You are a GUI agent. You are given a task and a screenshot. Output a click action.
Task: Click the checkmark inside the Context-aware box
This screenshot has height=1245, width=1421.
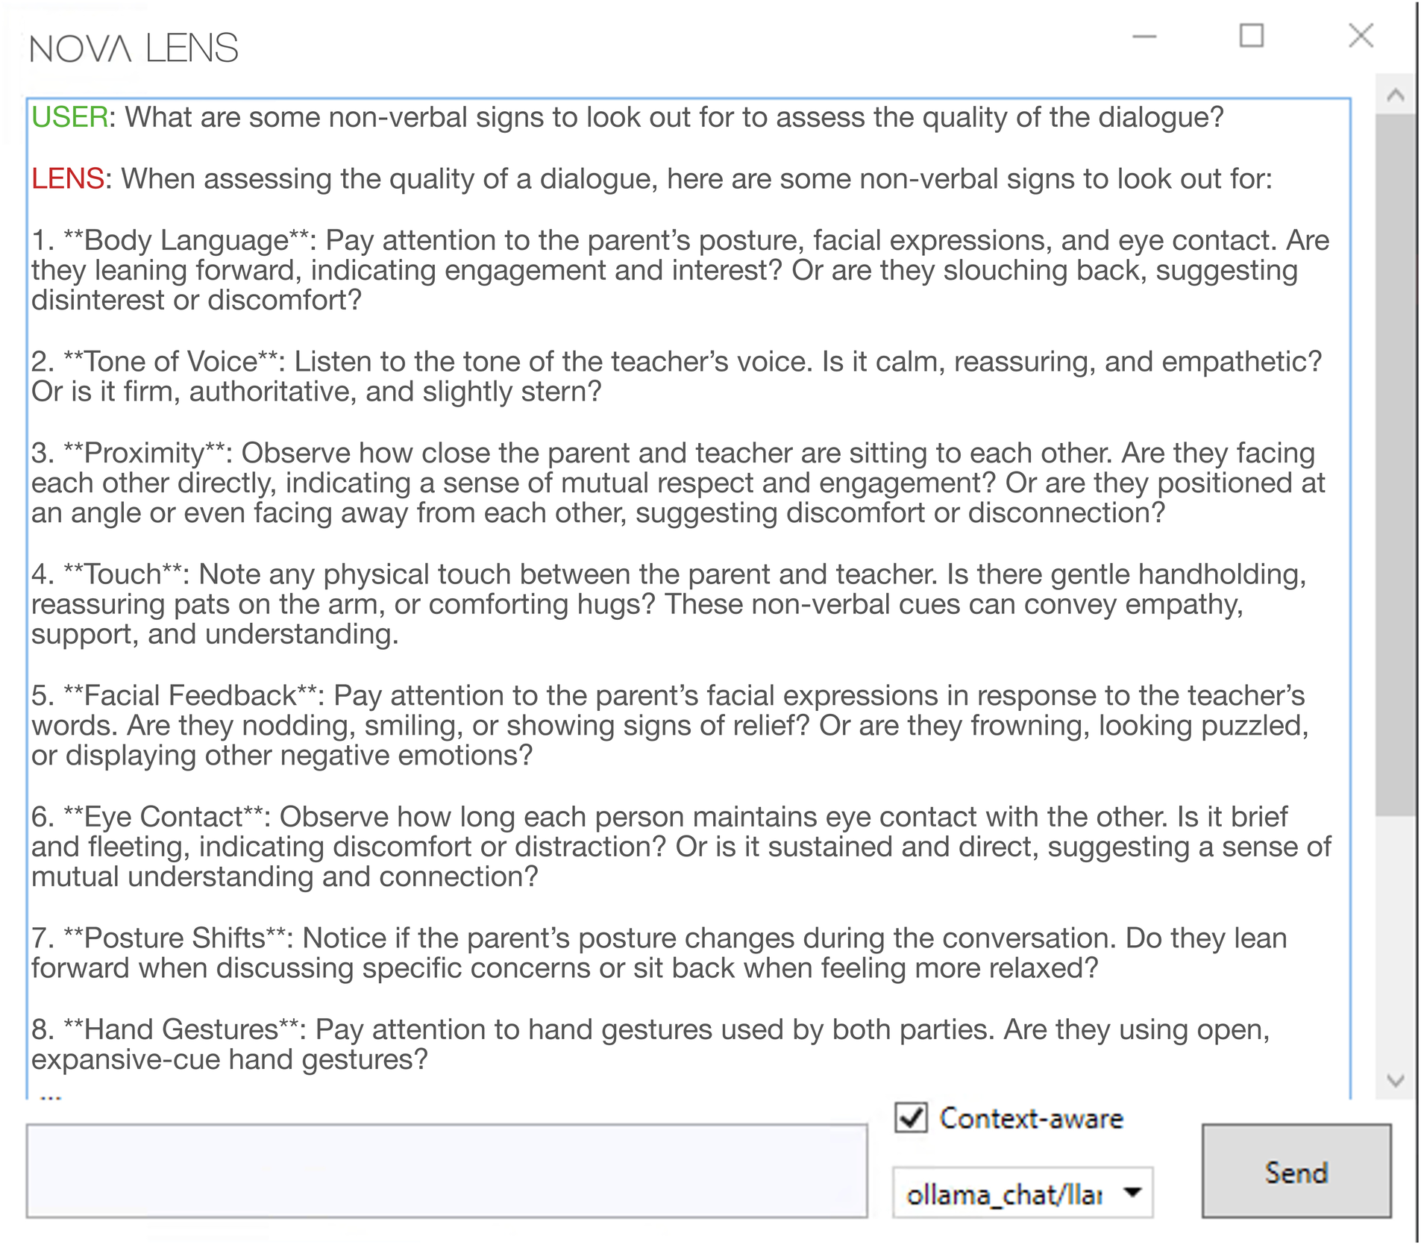(912, 1118)
